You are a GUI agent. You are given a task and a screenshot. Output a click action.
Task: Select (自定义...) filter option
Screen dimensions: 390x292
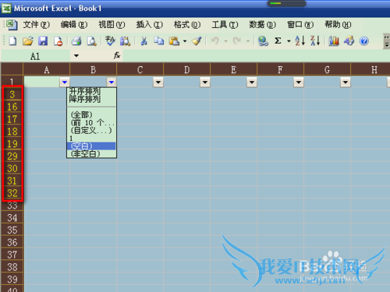click(91, 130)
